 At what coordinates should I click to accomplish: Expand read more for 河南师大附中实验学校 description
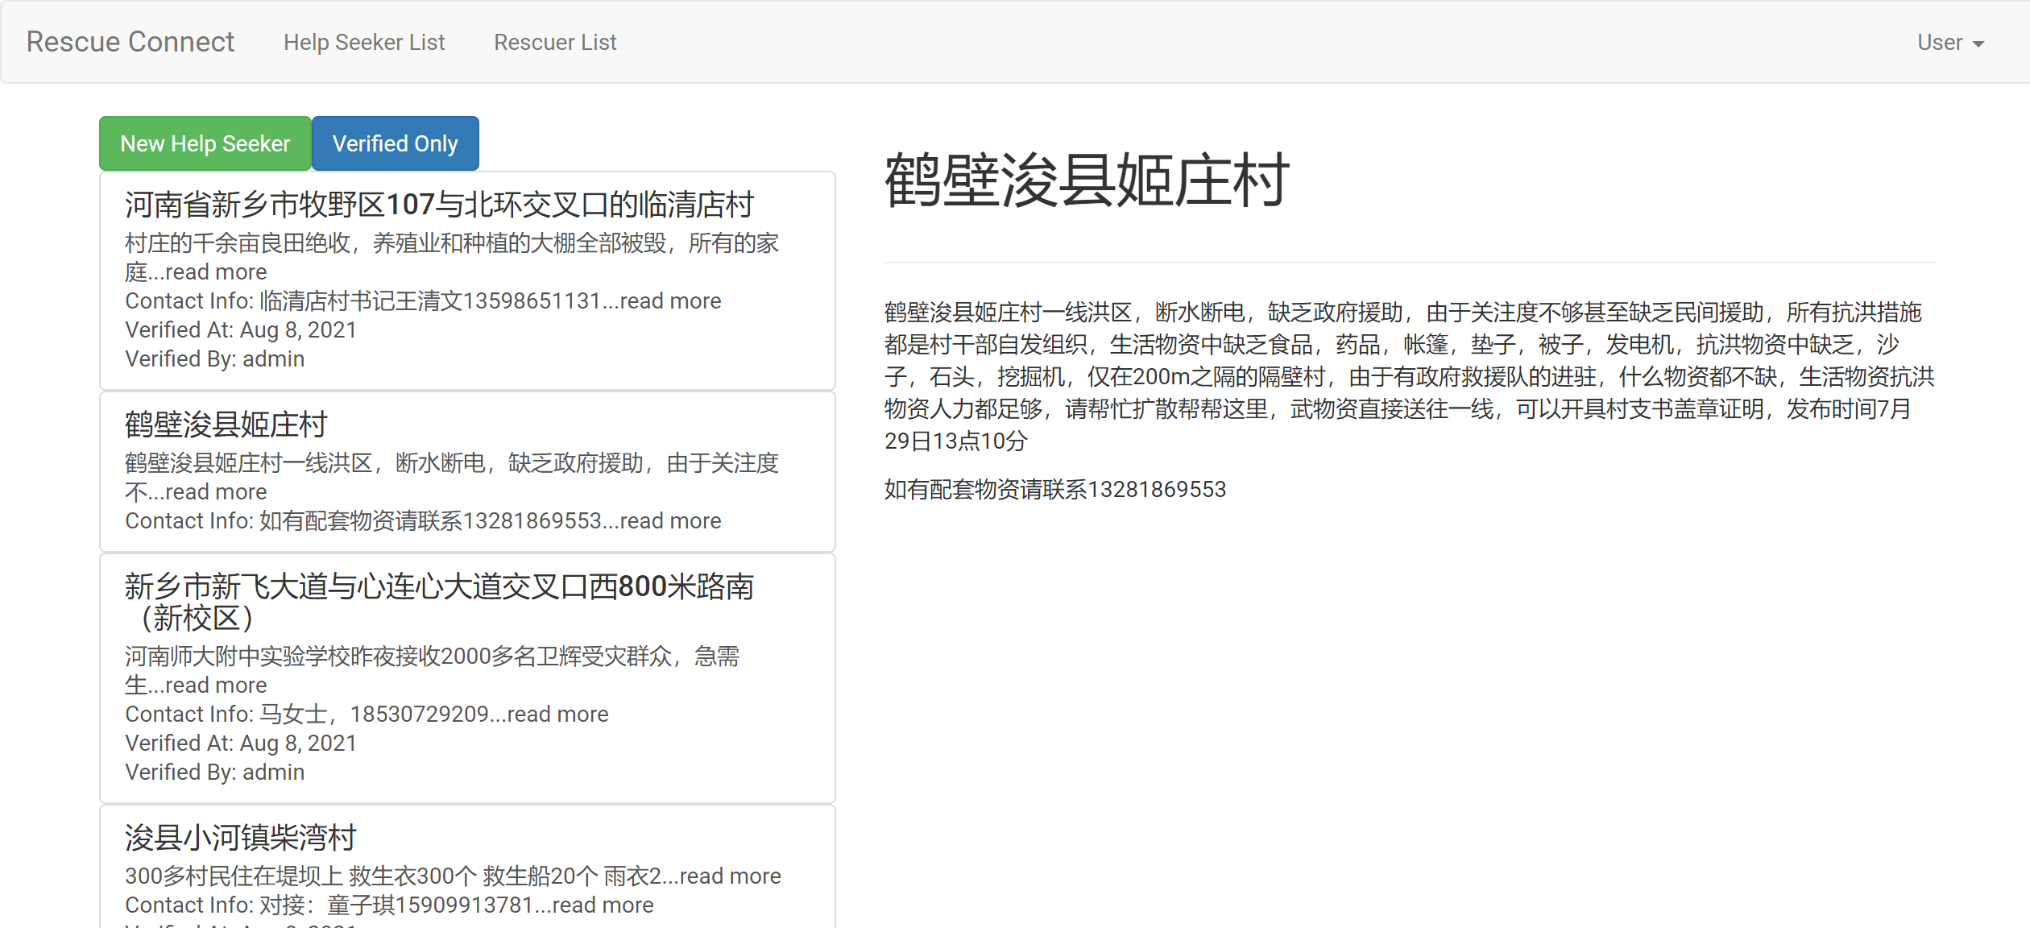coord(216,686)
